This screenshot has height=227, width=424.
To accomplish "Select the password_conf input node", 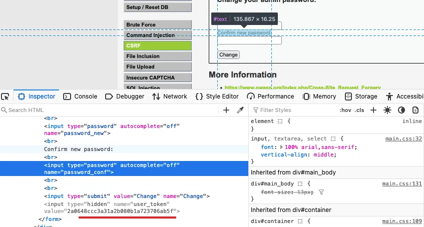I will 124,168.
